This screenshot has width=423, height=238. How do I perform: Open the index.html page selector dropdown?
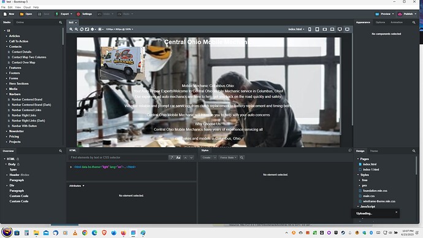[x=296, y=29]
